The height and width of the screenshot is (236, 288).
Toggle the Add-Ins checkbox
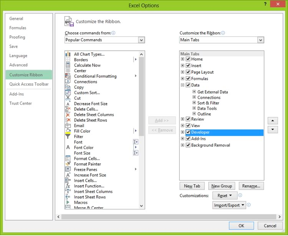coord(188,139)
